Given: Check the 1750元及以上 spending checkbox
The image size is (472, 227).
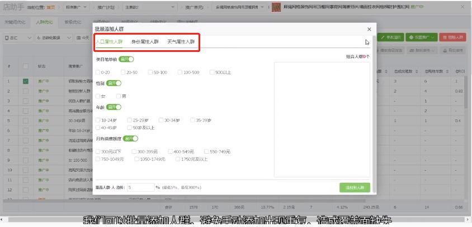Looking at the screenshot, I should 178,159.
